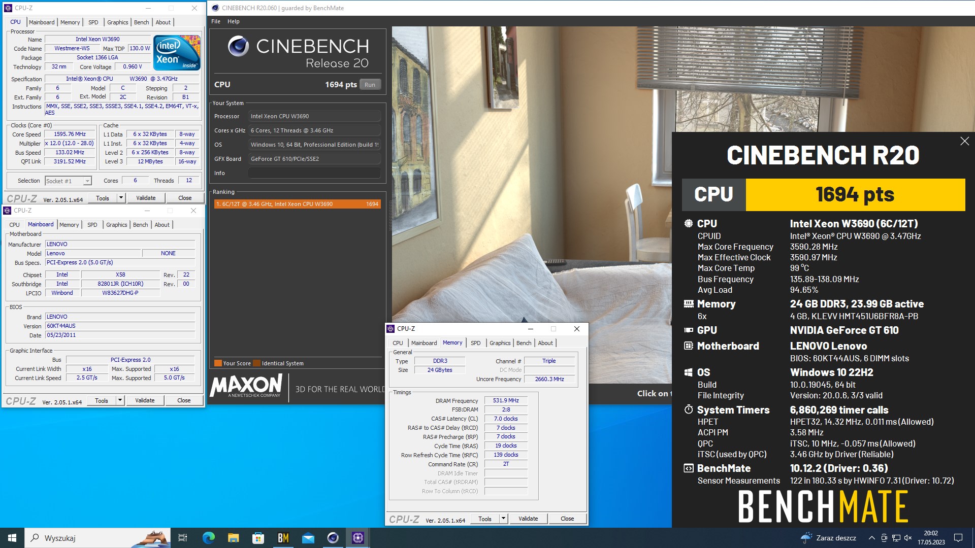Click Tools button in Mainboard CPU-Z
Image resolution: width=975 pixels, height=548 pixels.
(x=102, y=400)
